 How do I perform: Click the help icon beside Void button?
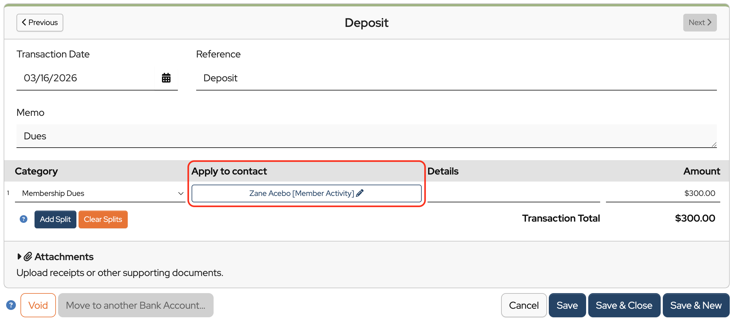coord(11,305)
